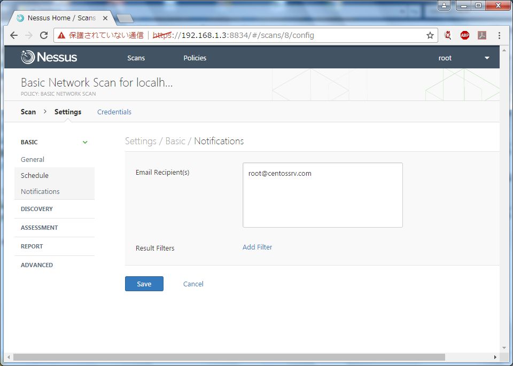Click the Chrome user profile icon
Viewport: 513px width, 366px height.
pyautogui.click(x=444, y=5)
